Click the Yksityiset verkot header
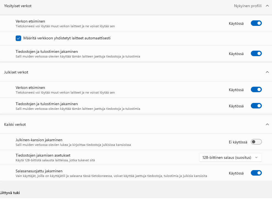The image size is (272, 199). pyautogui.click(x=16, y=6)
